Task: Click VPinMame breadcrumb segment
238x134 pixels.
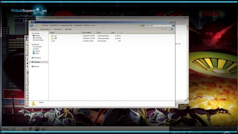Action: 87,26
